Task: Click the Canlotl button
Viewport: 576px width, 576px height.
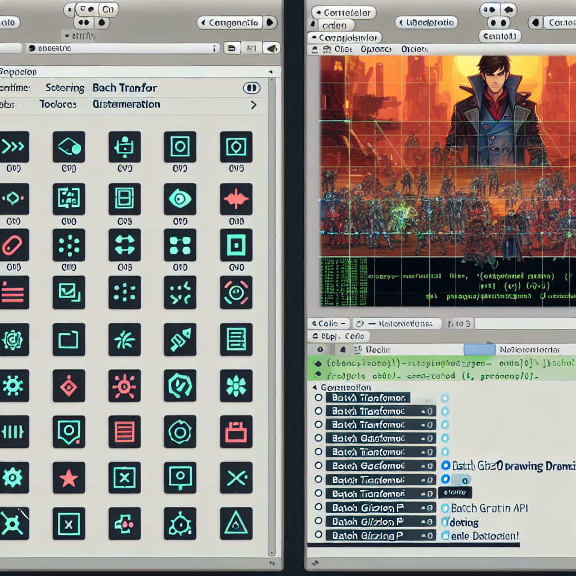Action: coord(499,36)
